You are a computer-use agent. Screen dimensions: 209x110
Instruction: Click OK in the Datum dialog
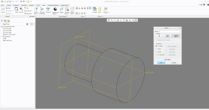tap(161, 63)
